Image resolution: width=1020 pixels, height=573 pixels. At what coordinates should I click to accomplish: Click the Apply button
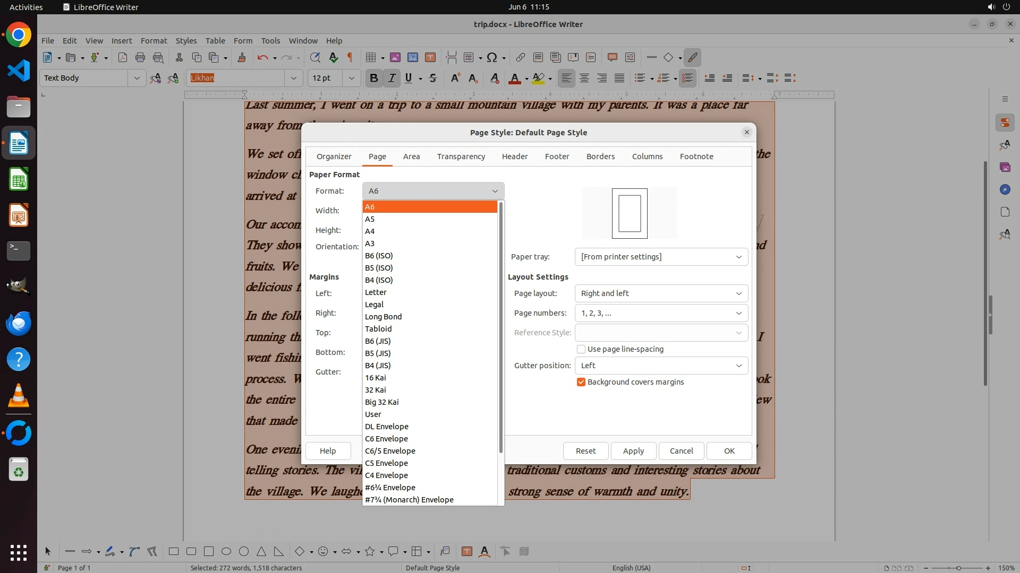click(x=633, y=451)
